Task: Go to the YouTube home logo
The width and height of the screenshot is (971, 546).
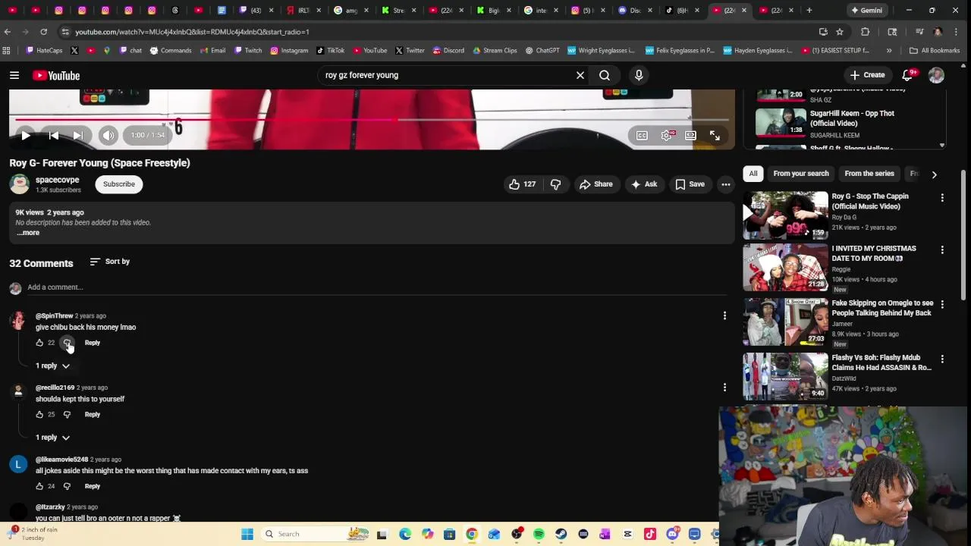Action: pos(56,75)
